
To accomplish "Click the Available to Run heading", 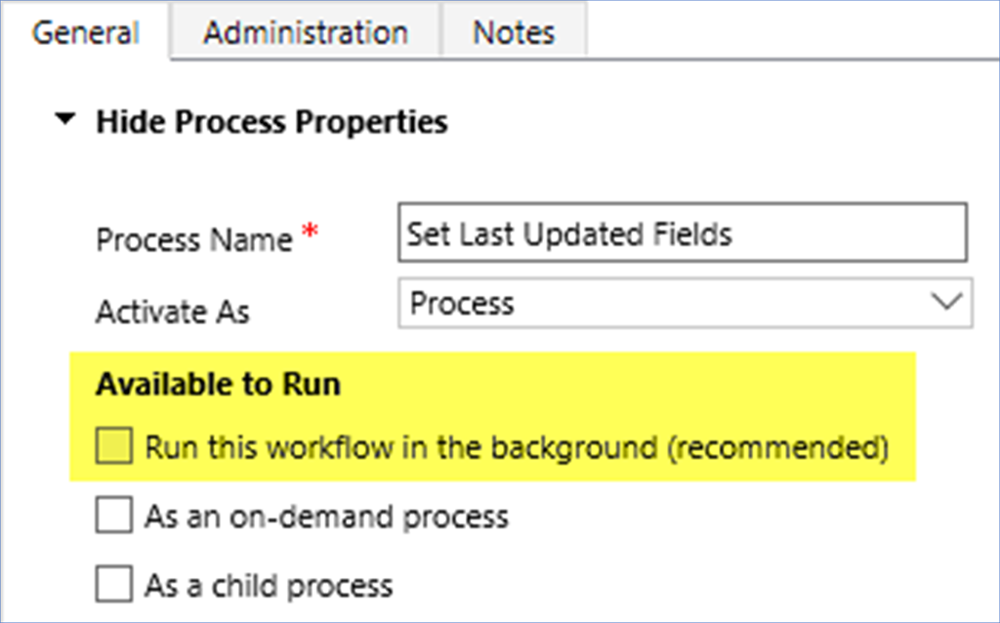I will click(x=218, y=385).
